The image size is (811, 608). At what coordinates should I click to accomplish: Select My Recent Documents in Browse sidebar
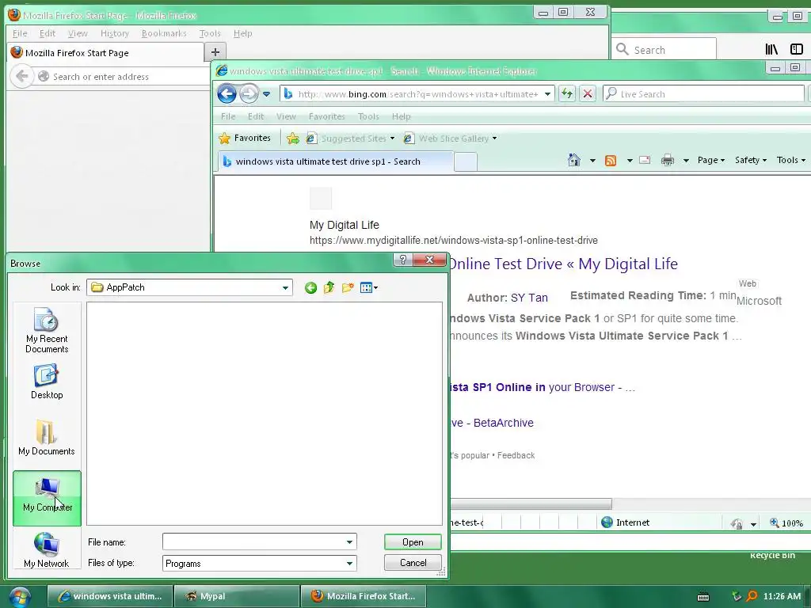(x=47, y=331)
